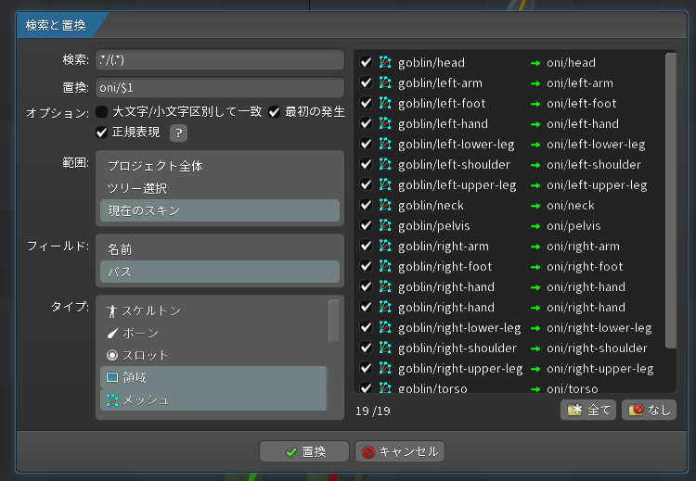Click the oni/right-arm replacement text
This screenshot has height=481, width=696.
[583, 246]
